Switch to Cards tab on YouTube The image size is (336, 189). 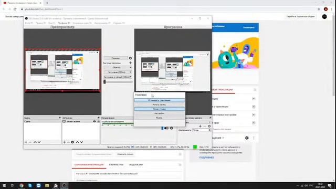coord(136,164)
